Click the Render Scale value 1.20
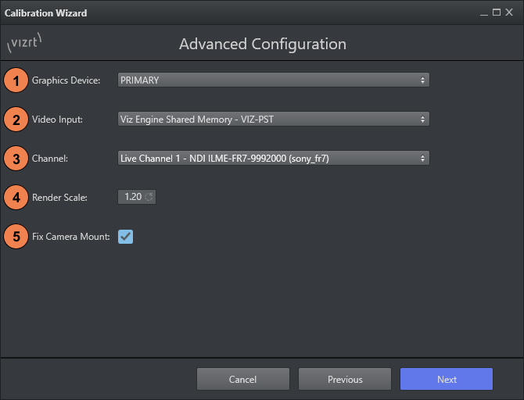 tap(132, 197)
